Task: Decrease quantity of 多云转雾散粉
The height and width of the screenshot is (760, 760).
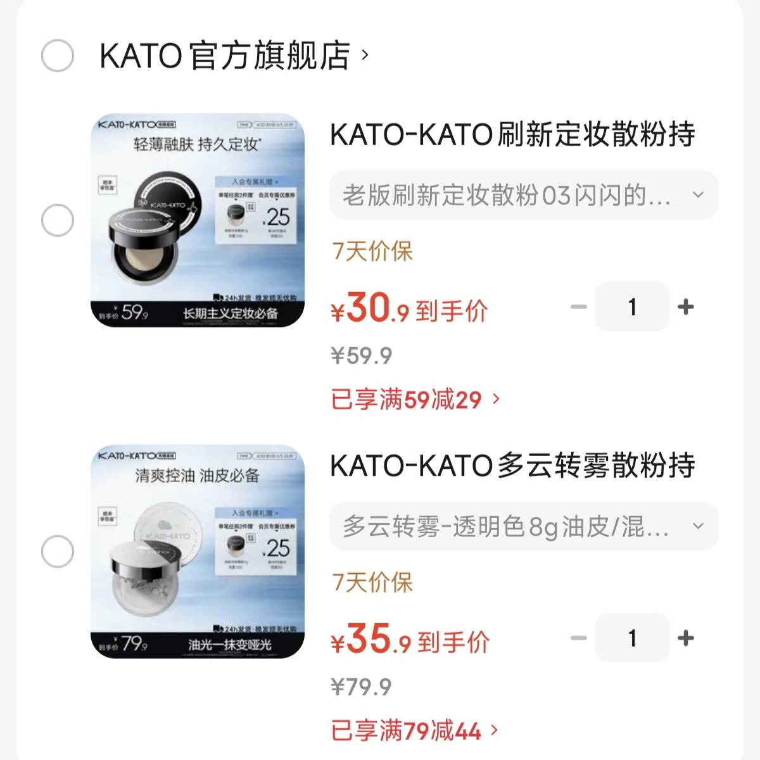Action: [579, 638]
